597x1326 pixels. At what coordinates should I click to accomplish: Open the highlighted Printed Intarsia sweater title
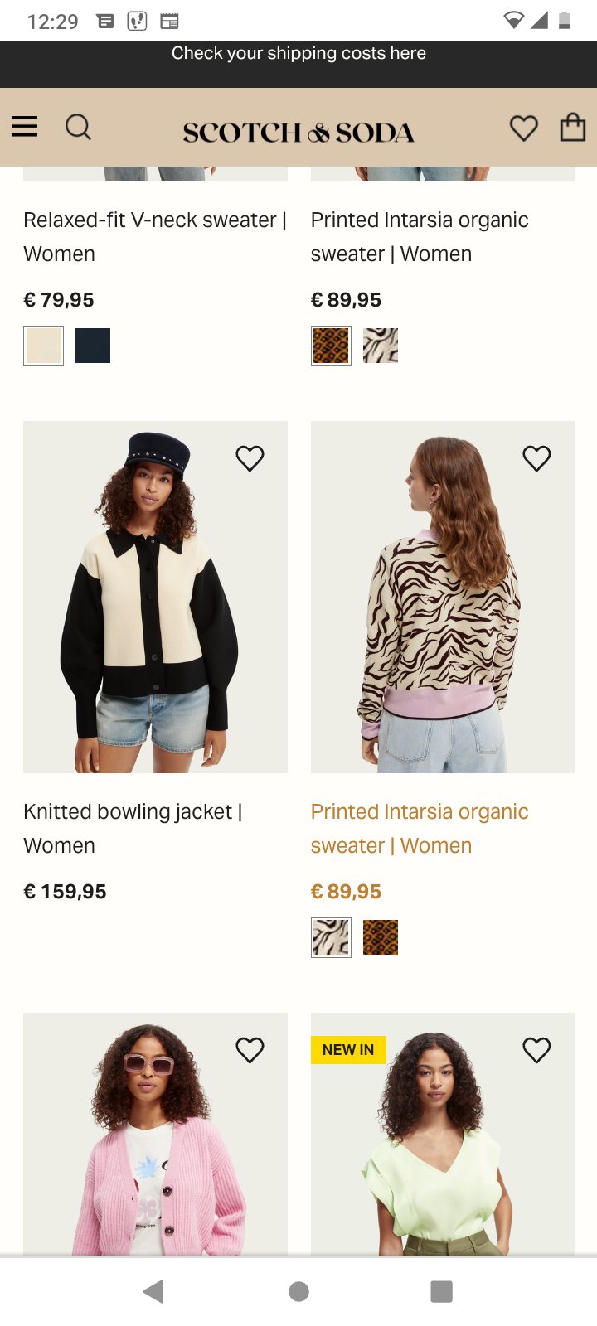[x=420, y=828]
